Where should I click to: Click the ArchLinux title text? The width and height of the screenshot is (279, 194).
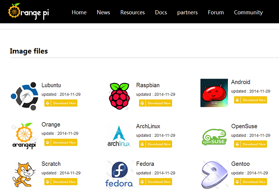point(148,126)
